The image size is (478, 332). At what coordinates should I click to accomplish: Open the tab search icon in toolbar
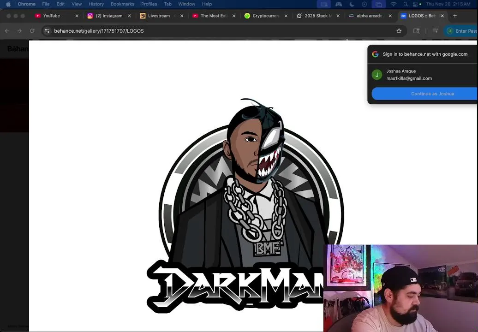pos(417,31)
